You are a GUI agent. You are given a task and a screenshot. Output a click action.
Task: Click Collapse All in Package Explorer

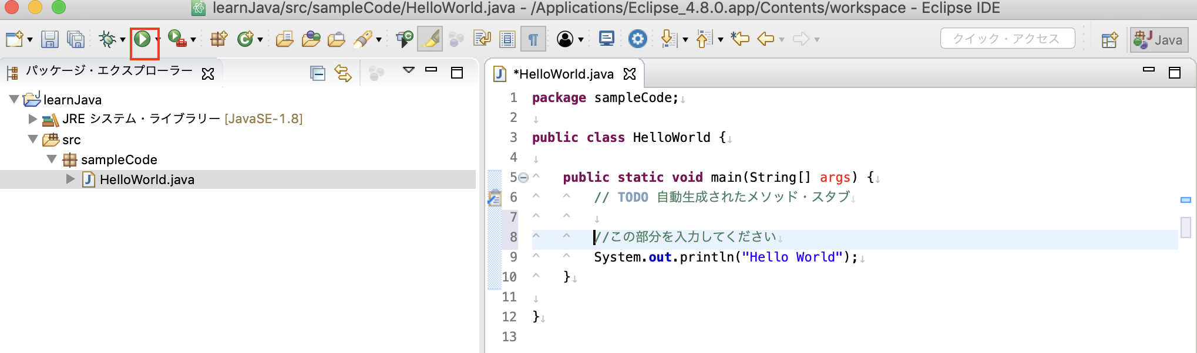point(318,73)
